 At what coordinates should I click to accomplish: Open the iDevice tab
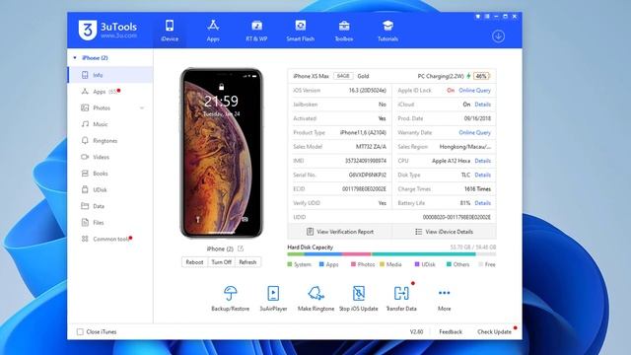[170, 31]
